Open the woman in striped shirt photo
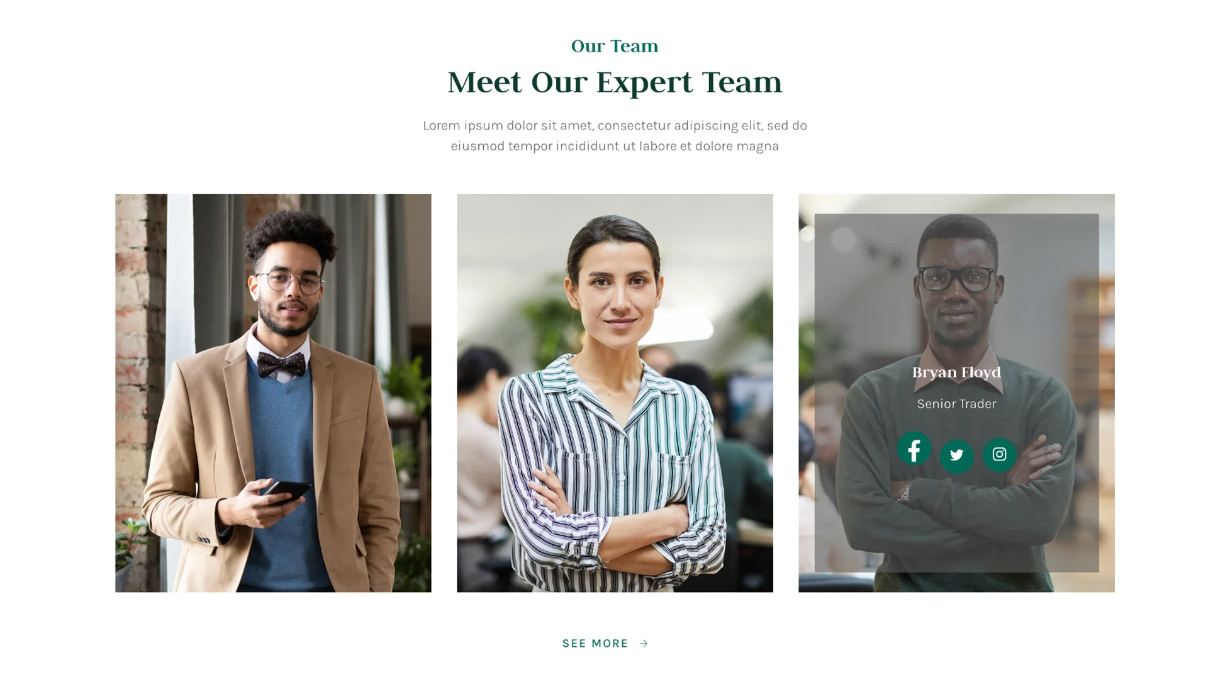Viewport: 1208px width, 699px height. tap(615, 393)
